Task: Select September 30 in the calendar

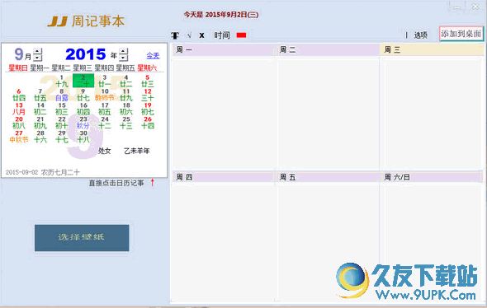Action: (x=83, y=137)
